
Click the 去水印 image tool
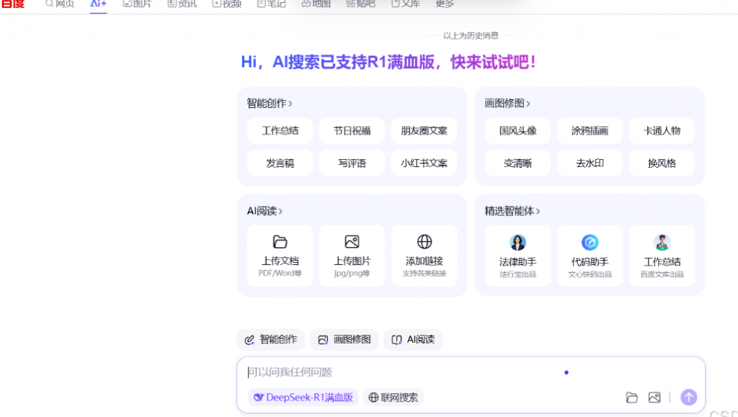click(590, 163)
